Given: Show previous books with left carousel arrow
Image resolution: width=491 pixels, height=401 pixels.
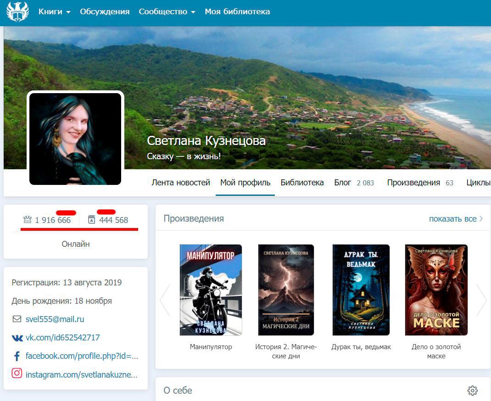Looking at the screenshot, I should point(165,300).
